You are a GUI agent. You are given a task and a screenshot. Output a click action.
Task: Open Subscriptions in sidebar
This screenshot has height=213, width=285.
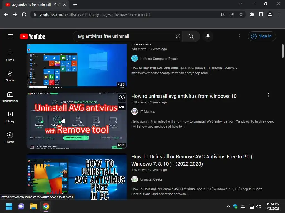pos(10,97)
